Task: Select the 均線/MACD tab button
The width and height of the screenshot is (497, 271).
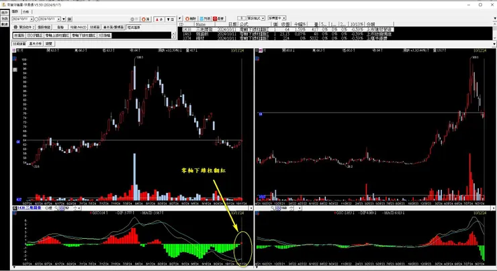Action: point(79,28)
